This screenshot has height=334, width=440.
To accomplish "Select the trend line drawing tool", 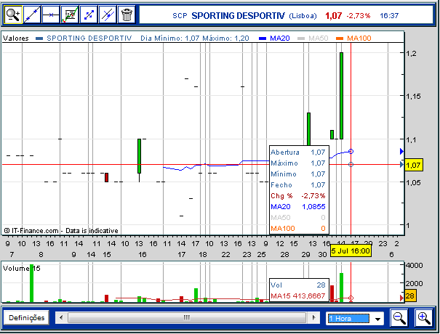I will 32,15.
